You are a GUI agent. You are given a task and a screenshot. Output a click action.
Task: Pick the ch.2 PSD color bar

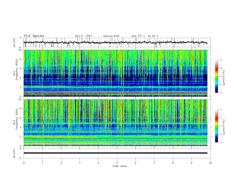(217, 126)
